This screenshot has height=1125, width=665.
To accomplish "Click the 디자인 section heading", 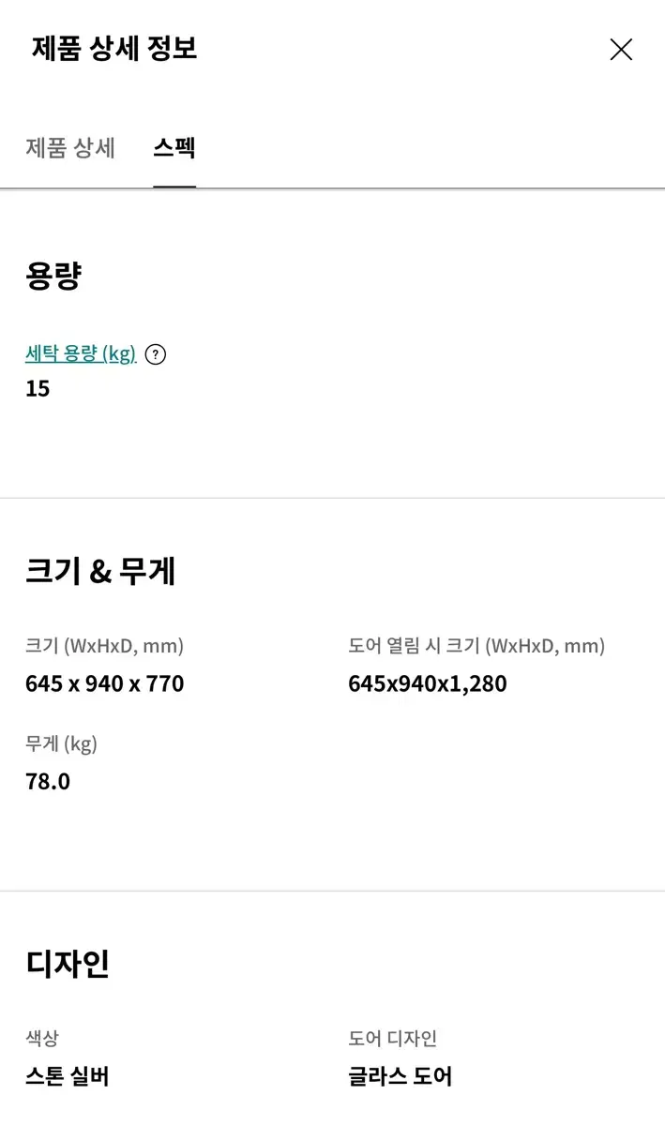I will pyautogui.click(x=68, y=963).
